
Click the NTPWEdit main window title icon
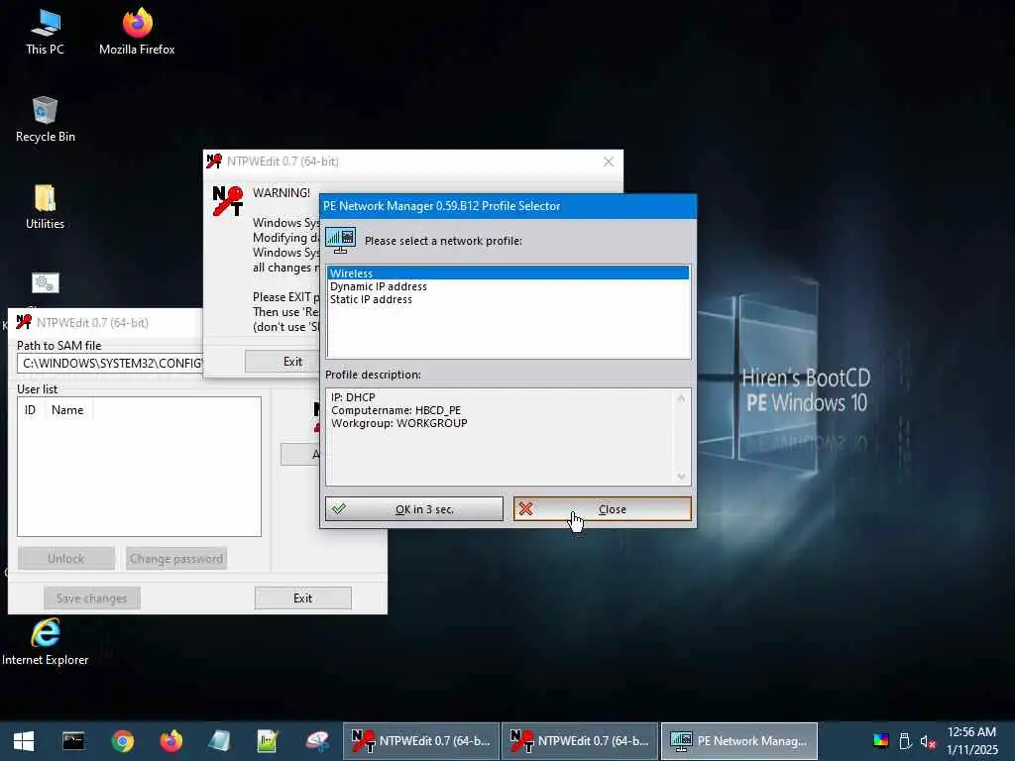[24, 322]
